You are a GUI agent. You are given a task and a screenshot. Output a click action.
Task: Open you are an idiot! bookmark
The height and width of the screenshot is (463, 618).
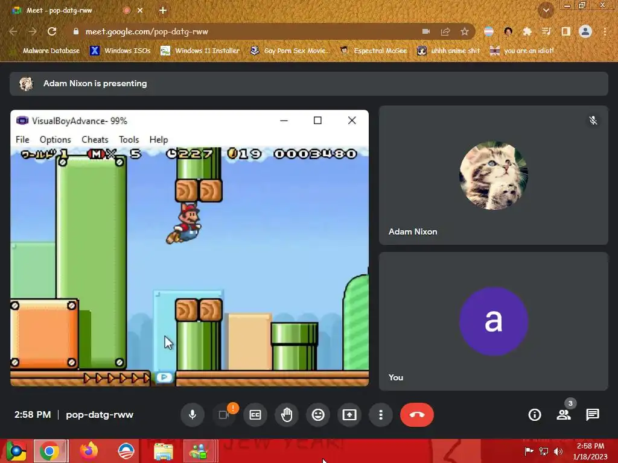point(522,51)
